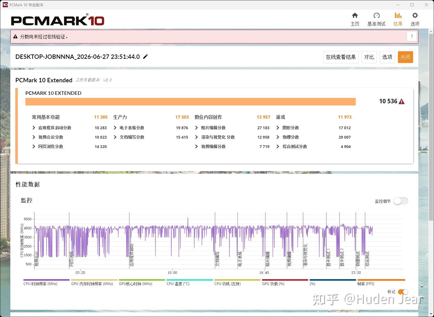Click the 视频会议 marker in the chart
Image resolution: width=434 pixels, height=317 pixels.
[x=36, y=259]
